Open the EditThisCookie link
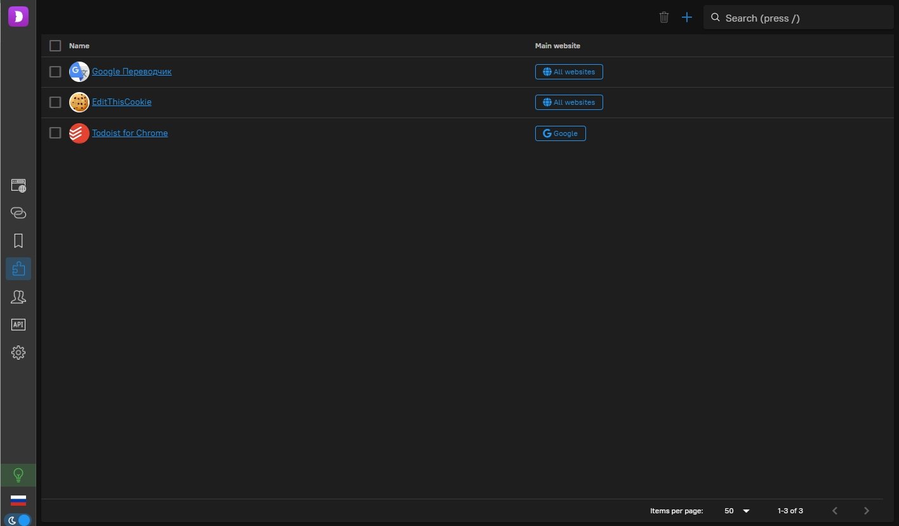The height and width of the screenshot is (526, 899). tap(122, 102)
